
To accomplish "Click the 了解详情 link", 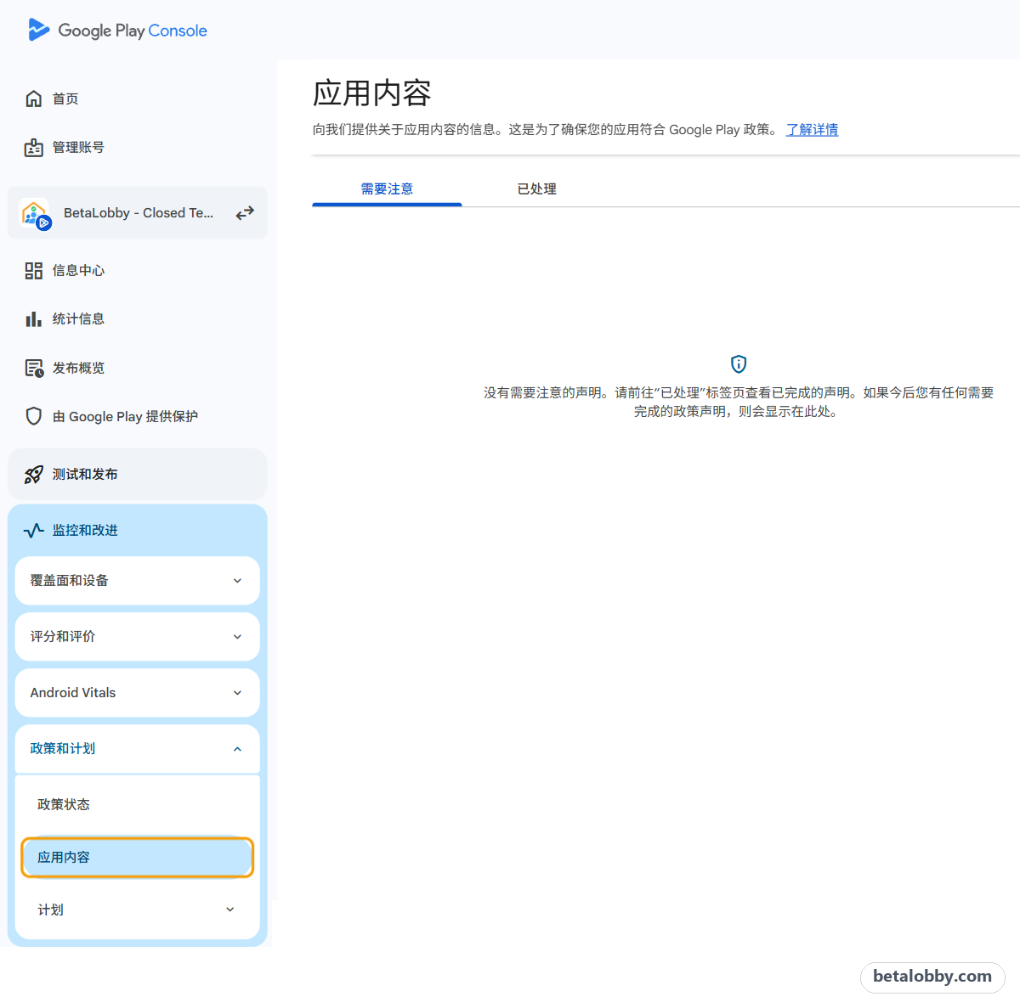I will [812, 130].
